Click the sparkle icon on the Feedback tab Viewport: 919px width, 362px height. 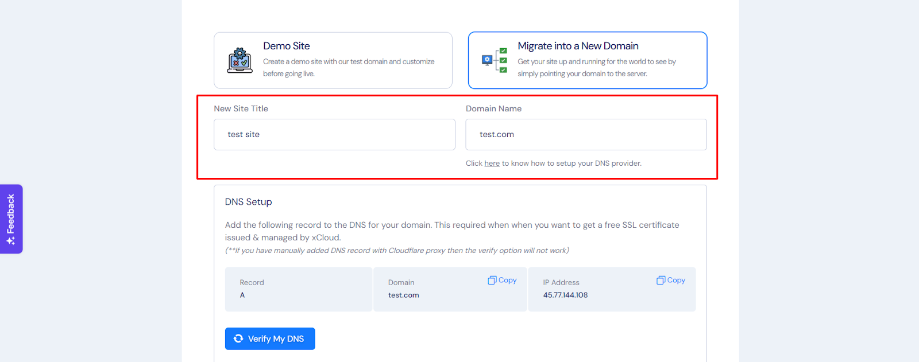point(11,240)
